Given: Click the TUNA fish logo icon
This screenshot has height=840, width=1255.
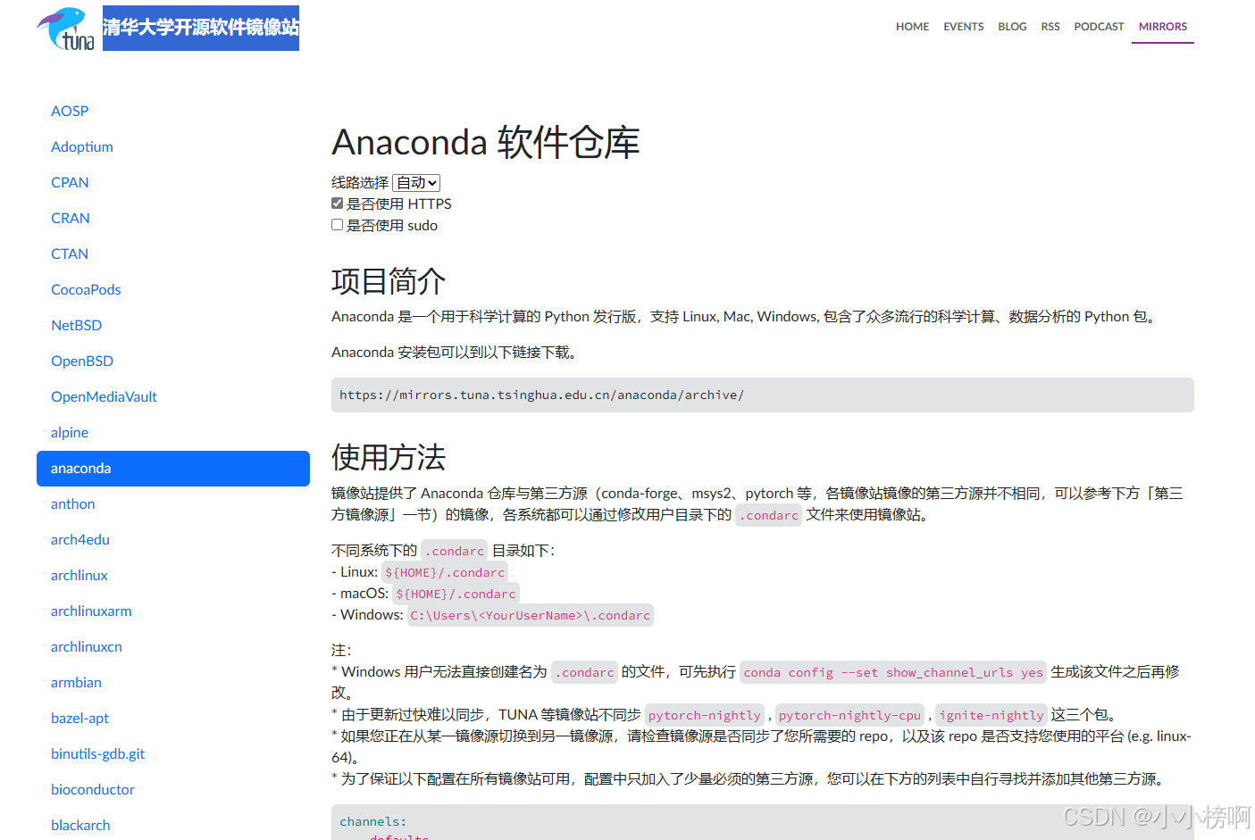Looking at the screenshot, I should coord(66,29).
